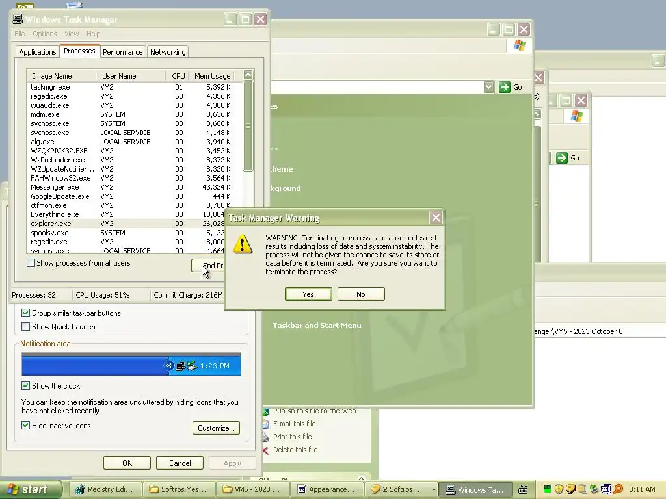The image size is (666, 499).
Task: Toggle Show processes from all users
Action: 31,263
